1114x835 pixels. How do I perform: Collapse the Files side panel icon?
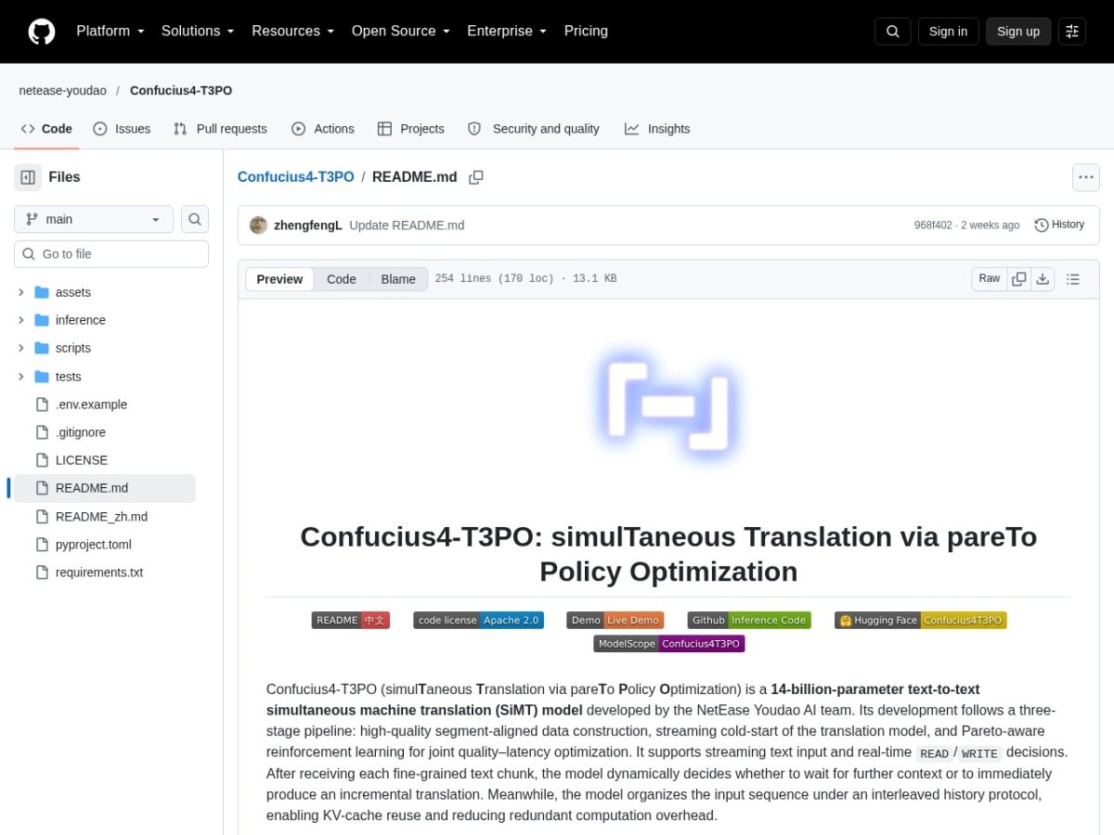click(x=28, y=177)
